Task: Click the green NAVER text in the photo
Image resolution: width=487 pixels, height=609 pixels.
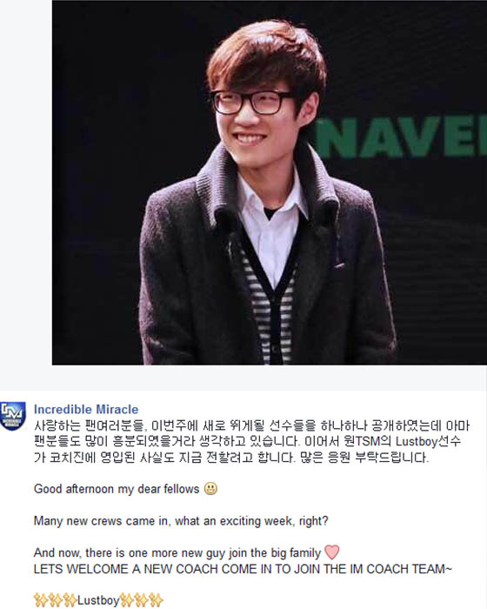Action: tap(401, 137)
